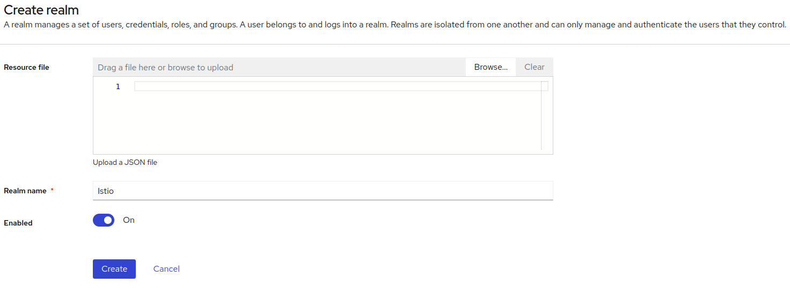The width and height of the screenshot is (790, 298).
Task: Click the blue Create button
Action: pos(114,269)
